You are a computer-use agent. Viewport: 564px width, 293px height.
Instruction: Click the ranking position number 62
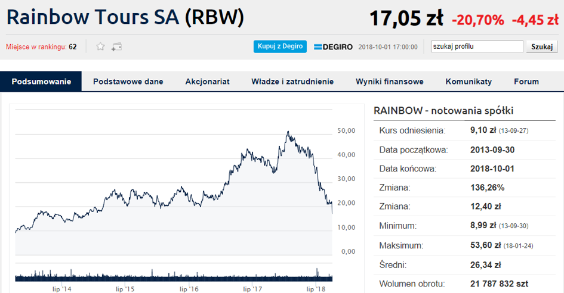[x=73, y=46]
